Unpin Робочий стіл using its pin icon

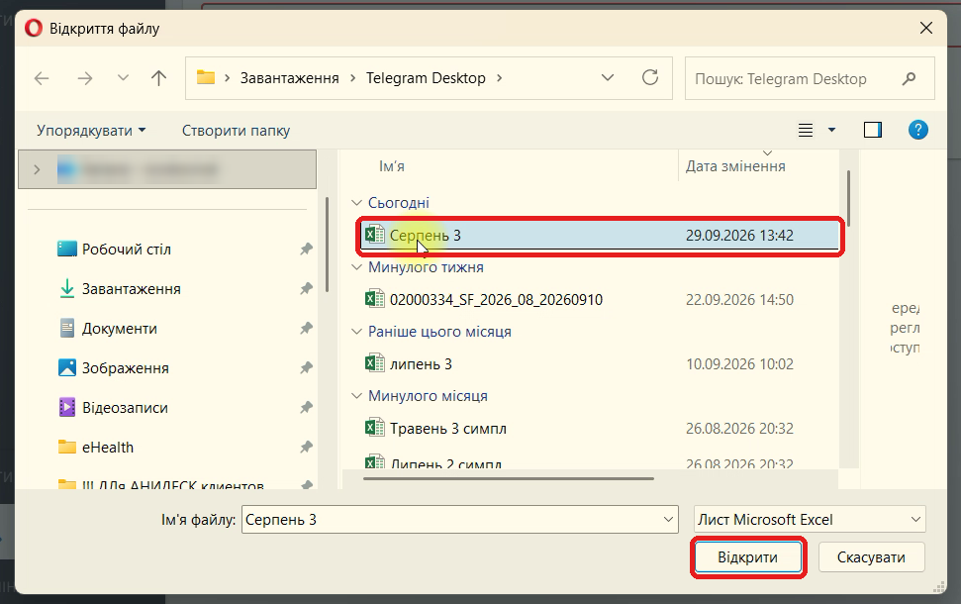coord(306,249)
